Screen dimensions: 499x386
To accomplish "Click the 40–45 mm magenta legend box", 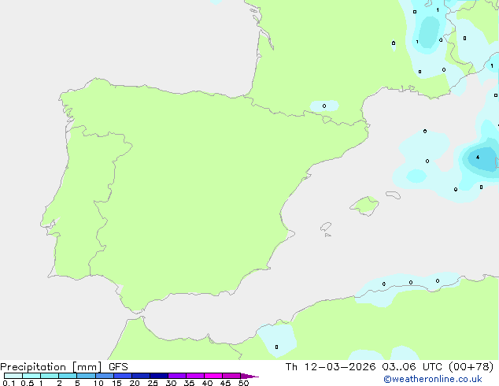I will point(213,376).
